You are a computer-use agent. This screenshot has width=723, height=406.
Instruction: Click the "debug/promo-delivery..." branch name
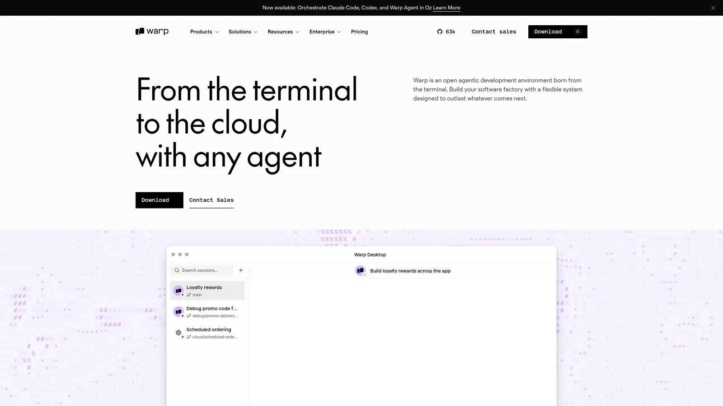[x=215, y=316]
